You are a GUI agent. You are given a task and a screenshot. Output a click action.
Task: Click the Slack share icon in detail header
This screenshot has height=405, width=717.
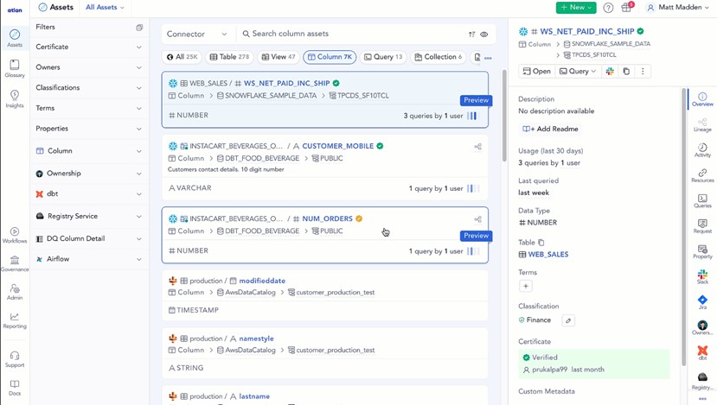point(610,71)
